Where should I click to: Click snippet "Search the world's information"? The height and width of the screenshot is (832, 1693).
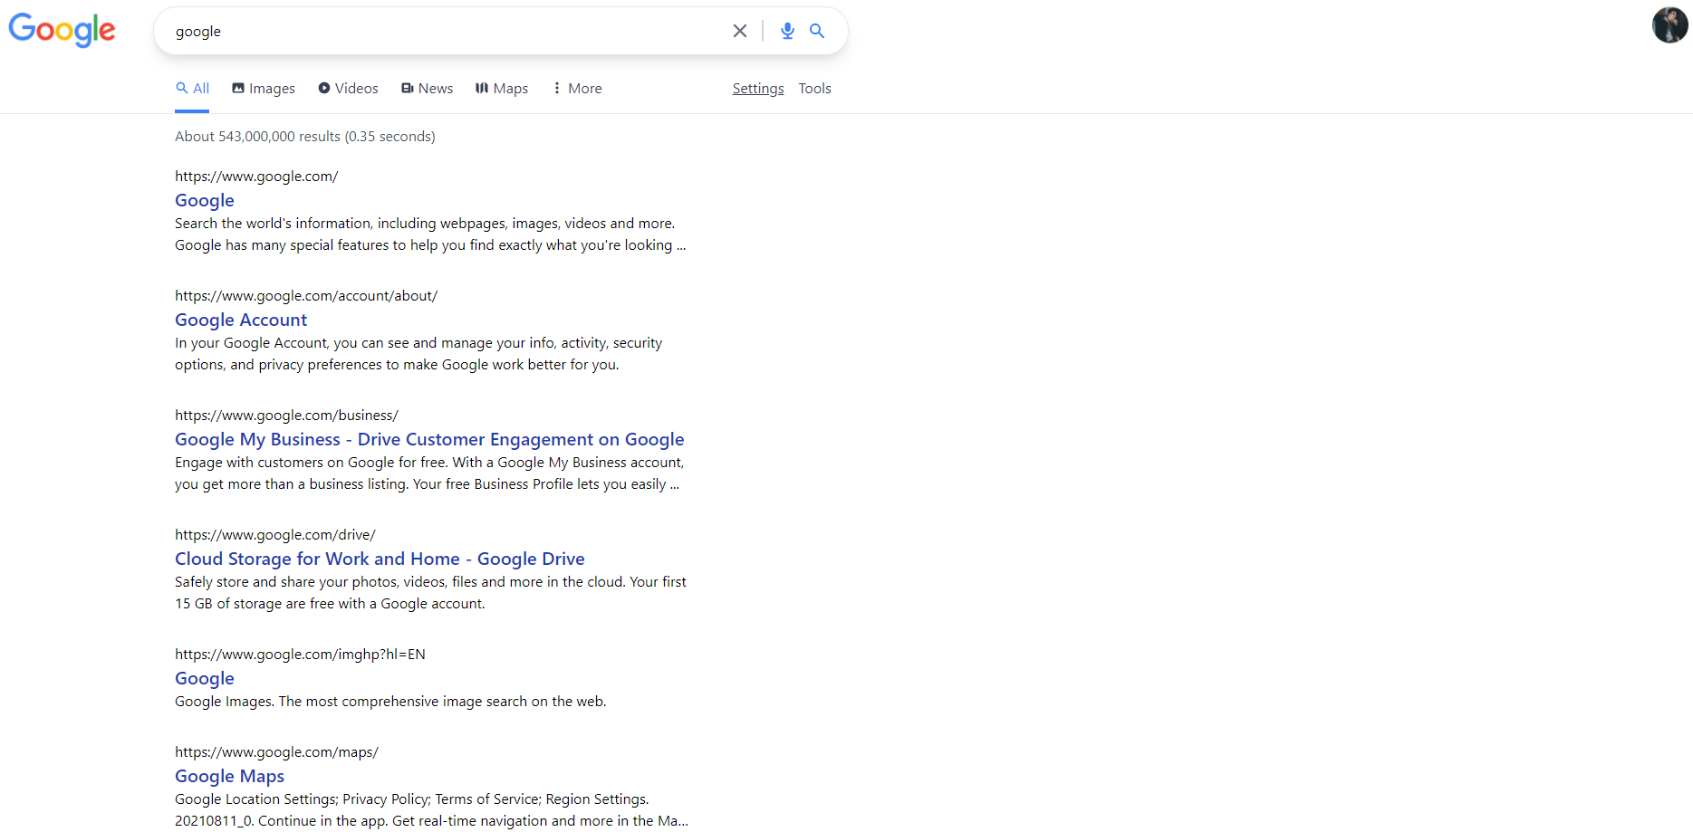pyautogui.click(x=430, y=234)
